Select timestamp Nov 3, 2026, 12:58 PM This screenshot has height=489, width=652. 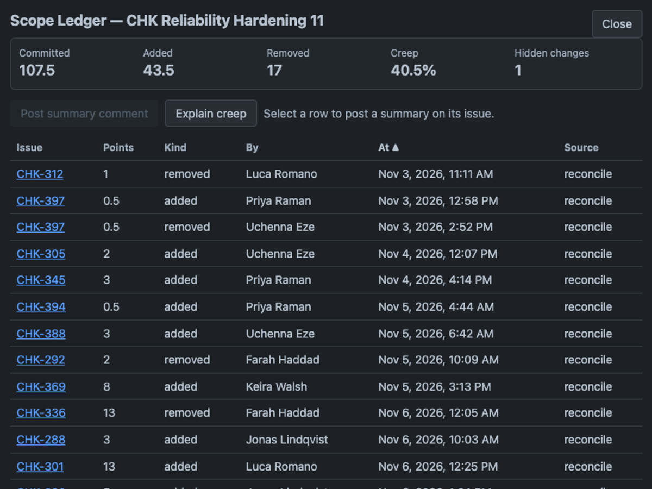[x=438, y=201]
